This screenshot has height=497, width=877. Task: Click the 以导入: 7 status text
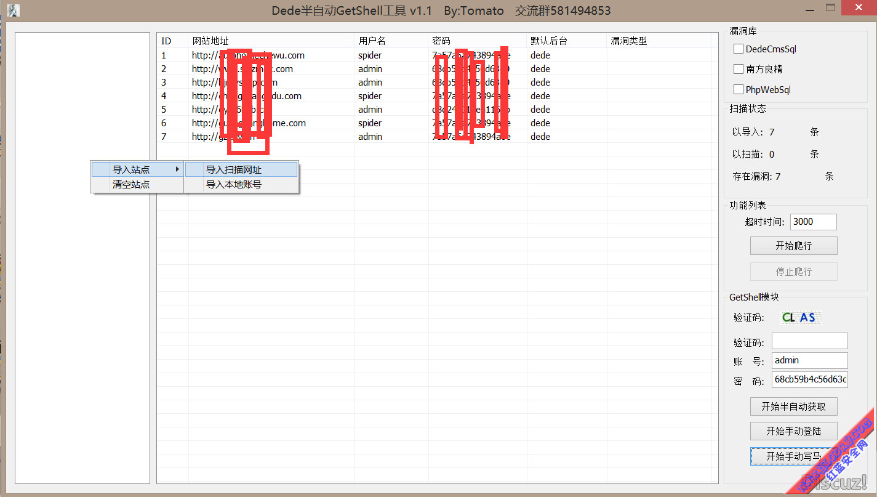753,132
